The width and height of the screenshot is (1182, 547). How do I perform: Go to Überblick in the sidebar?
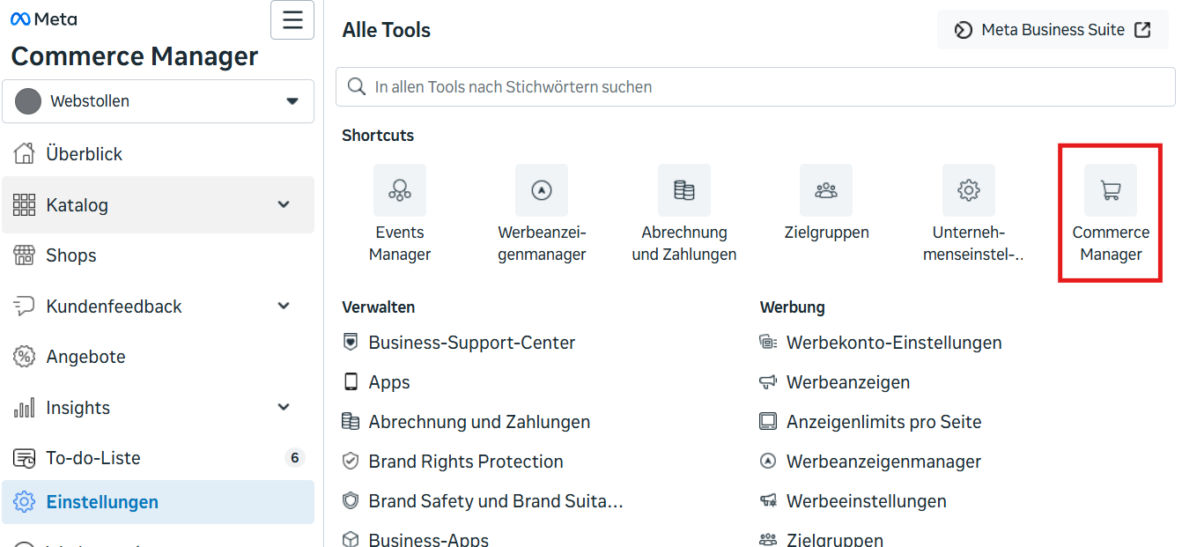[x=159, y=154]
